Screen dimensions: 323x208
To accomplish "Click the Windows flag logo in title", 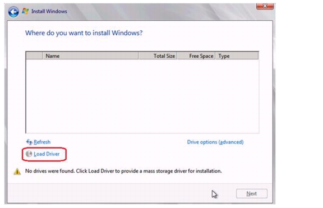I will click(x=25, y=11).
